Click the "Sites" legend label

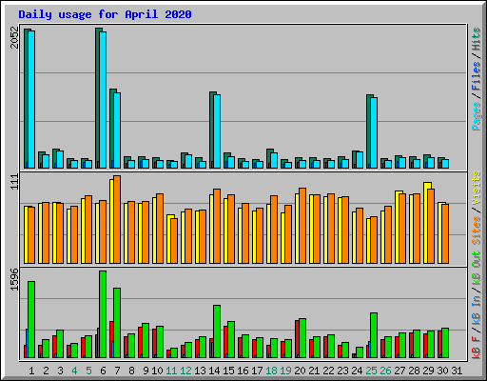pos(477,231)
